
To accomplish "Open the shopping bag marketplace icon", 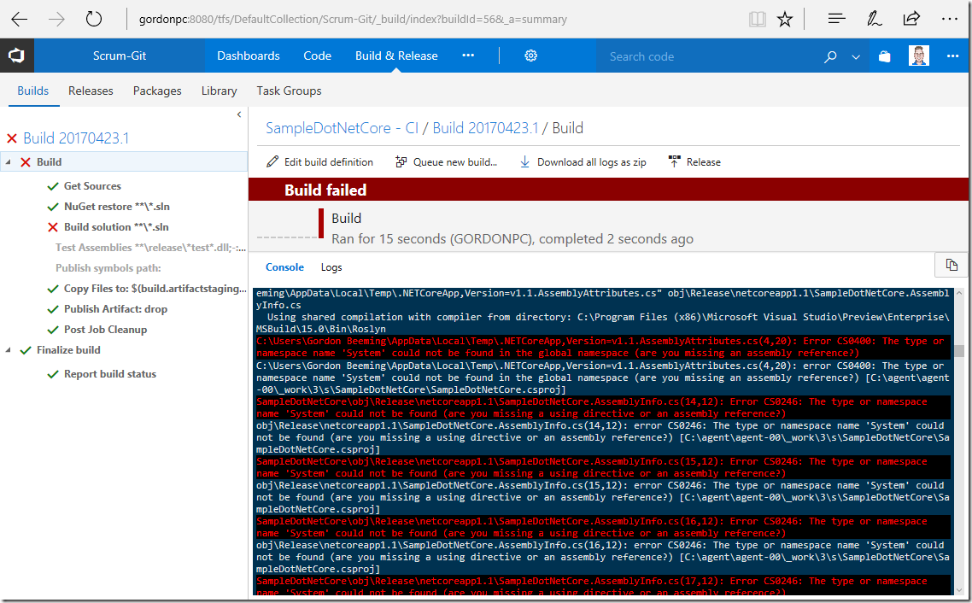I will [885, 56].
